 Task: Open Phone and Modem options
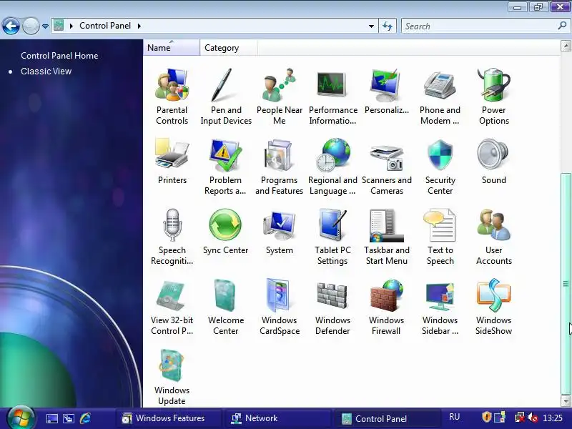(x=440, y=97)
